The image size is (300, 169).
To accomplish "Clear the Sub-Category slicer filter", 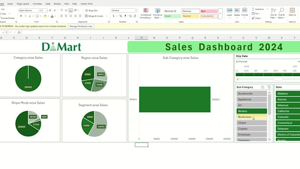I will [269, 87].
